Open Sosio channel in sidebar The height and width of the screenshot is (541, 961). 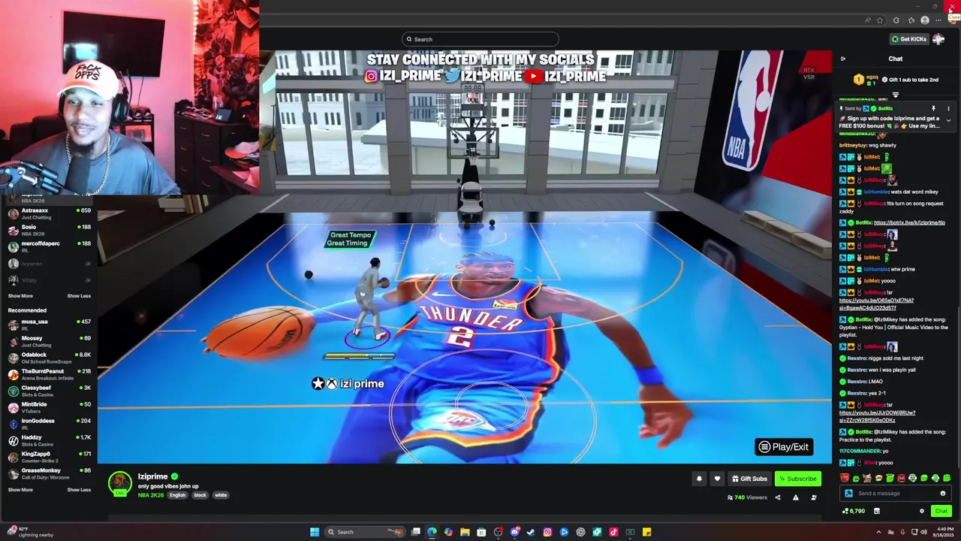[49, 230]
